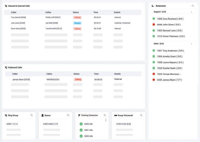Click Talking badge on James Blant outbound call
200x142 pixels.
tap(78, 80)
